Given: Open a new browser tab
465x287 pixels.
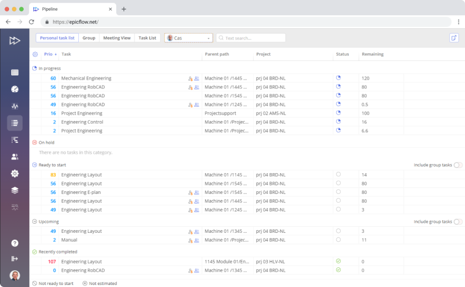Looking at the screenshot, I should [x=124, y=9].
